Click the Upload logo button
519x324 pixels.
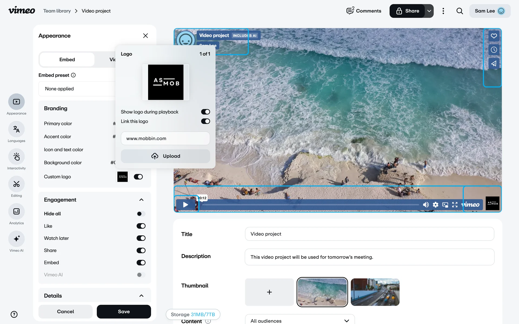[x=165, y=156]
